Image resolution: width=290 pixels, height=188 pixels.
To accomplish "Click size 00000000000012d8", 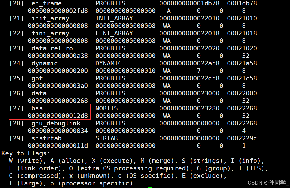I will pyautogui.click(x=58, y=116).
